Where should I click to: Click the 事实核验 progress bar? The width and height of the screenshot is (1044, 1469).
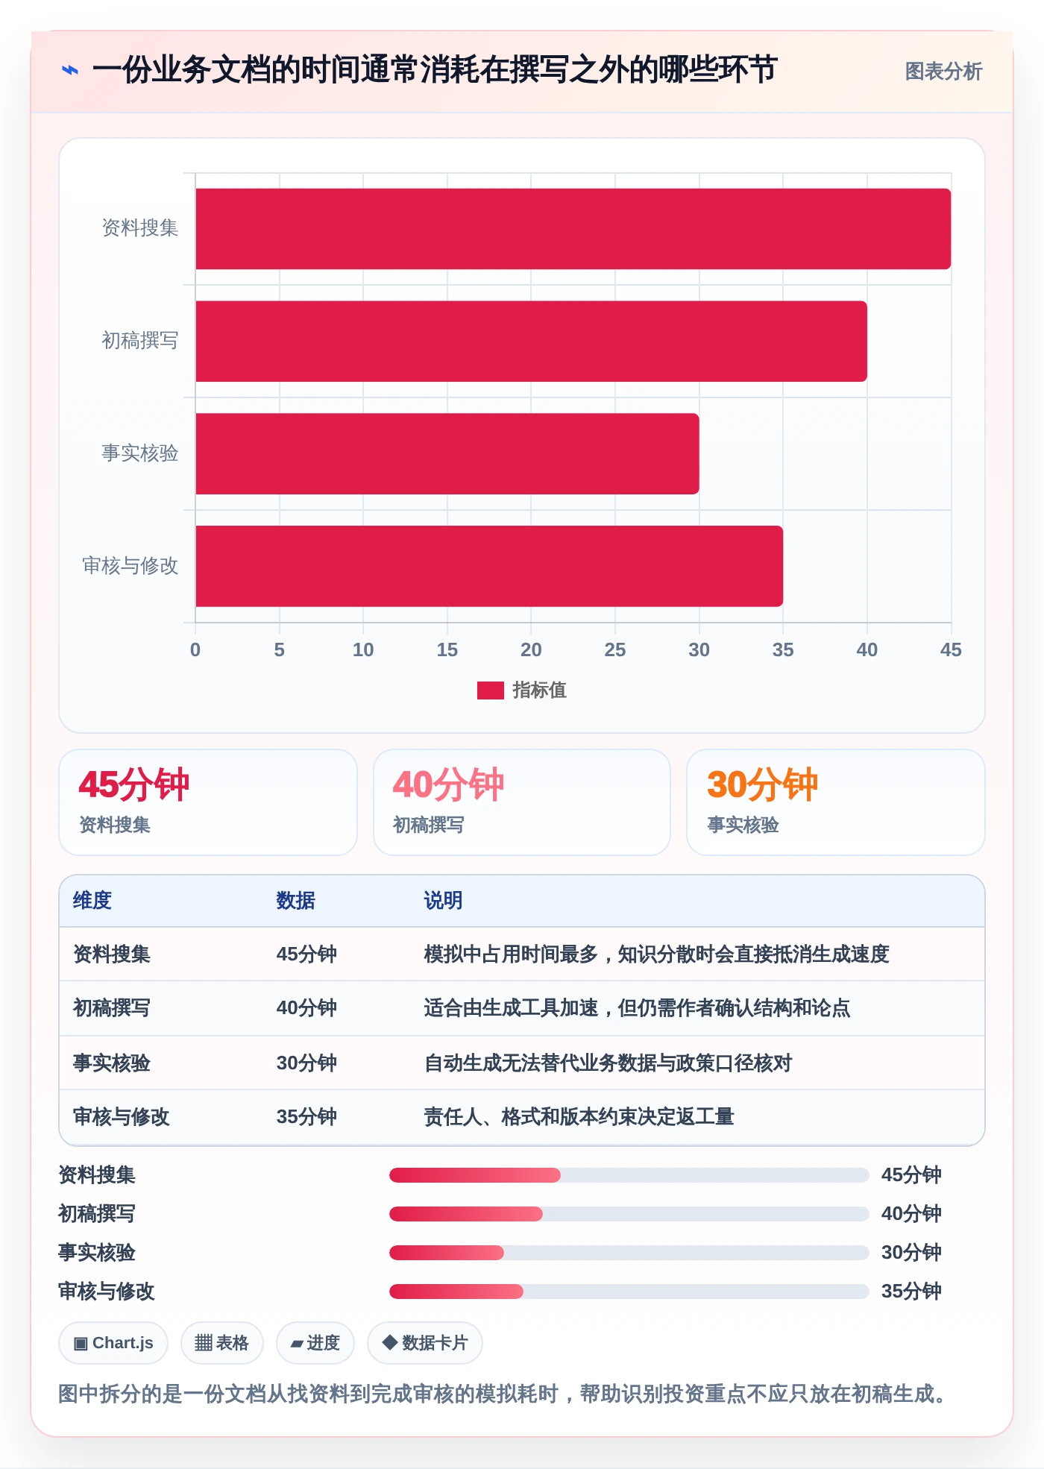629,1253
